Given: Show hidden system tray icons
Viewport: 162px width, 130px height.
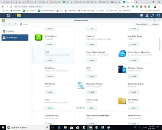Looking at the screenshot, I should (x=139, y=127).
